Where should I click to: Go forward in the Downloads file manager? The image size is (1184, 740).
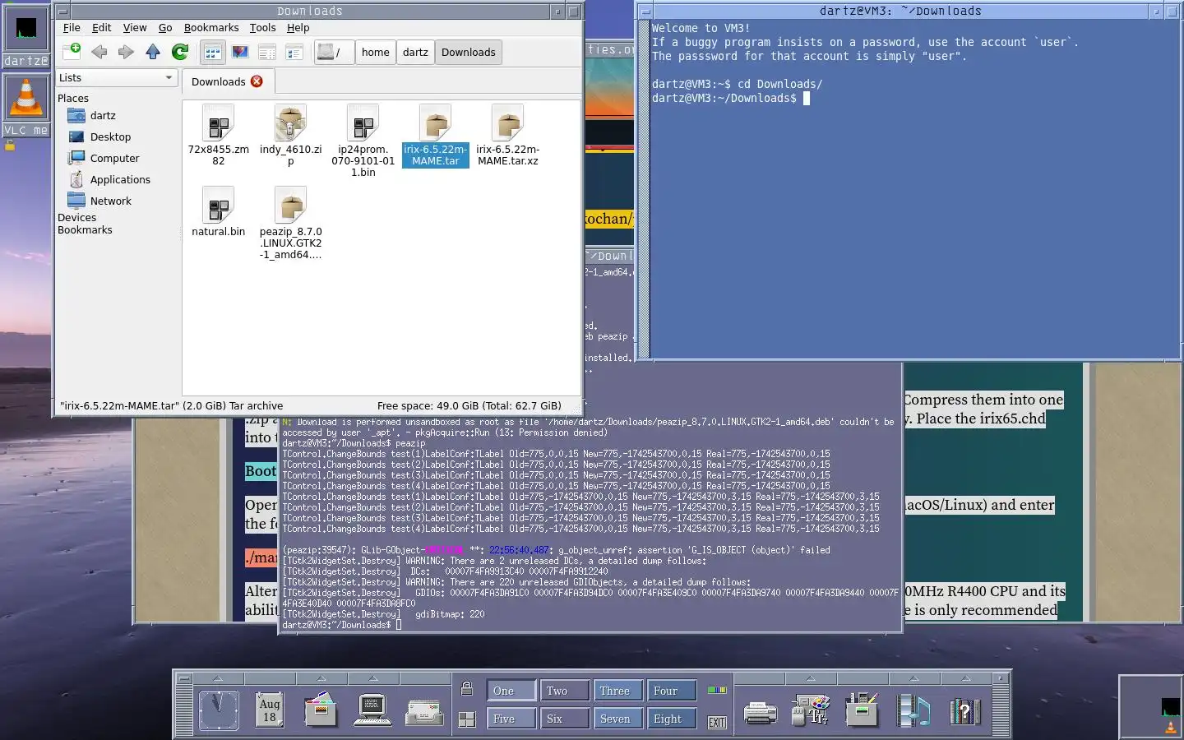tap(126, 52)
